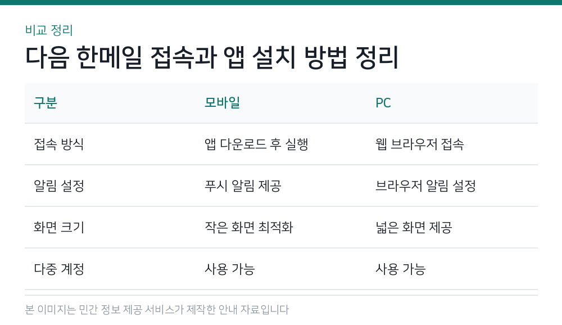Select the '화면 크기' row label
562x325 pixels.
(59, 227)
